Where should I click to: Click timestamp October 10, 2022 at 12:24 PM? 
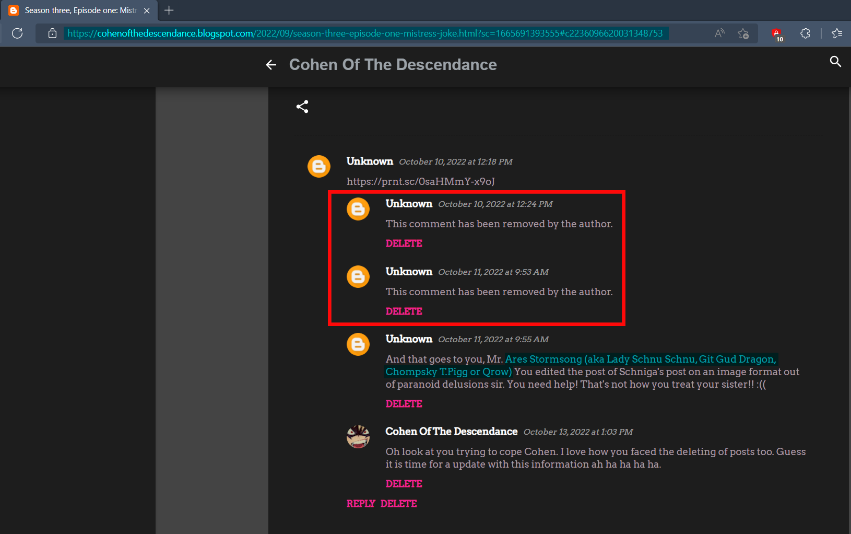click(495, 204)
